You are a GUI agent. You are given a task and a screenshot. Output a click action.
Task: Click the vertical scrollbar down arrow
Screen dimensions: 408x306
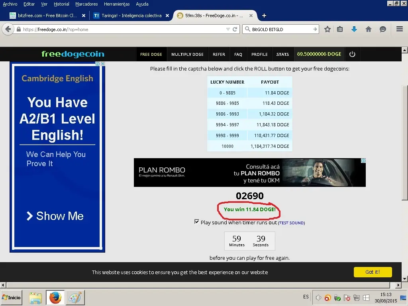point(405,279)
